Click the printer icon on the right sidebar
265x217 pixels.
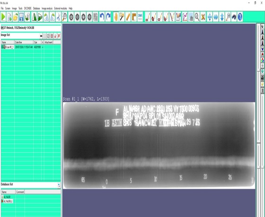click(x=262, y=78)
